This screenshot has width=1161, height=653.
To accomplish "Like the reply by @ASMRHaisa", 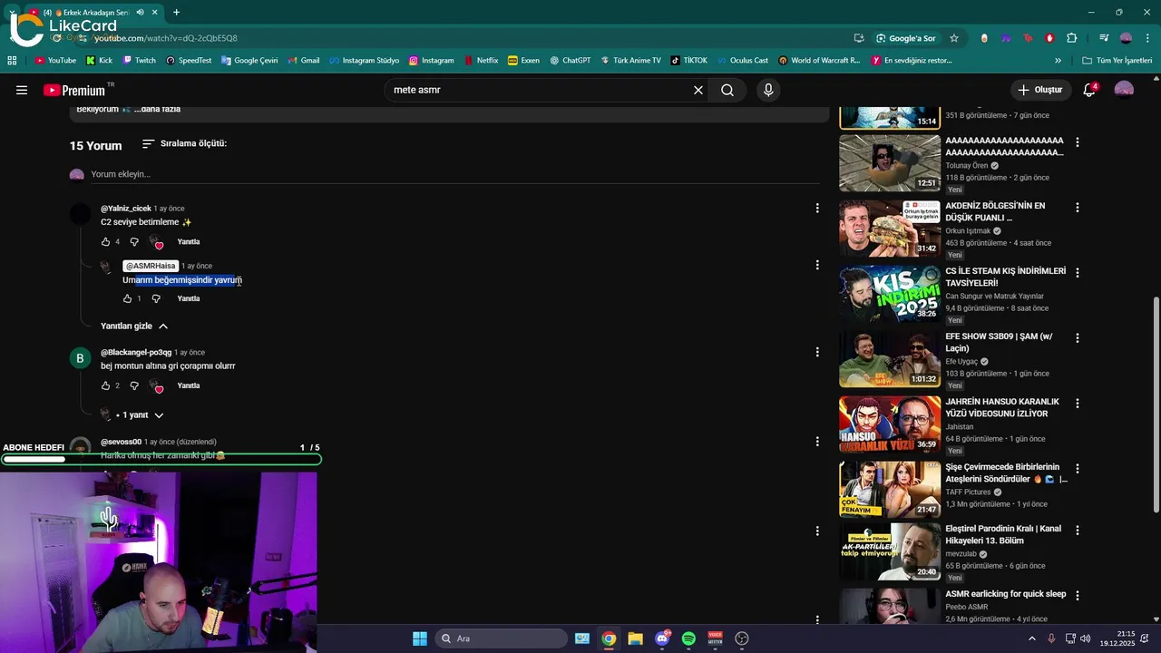I will click(x=127, y=298).
